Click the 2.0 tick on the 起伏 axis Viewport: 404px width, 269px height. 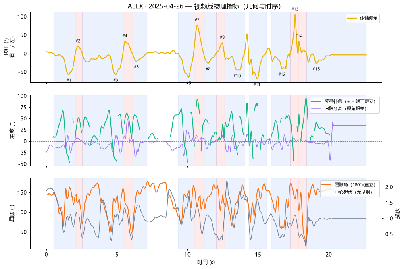point(389,187)
